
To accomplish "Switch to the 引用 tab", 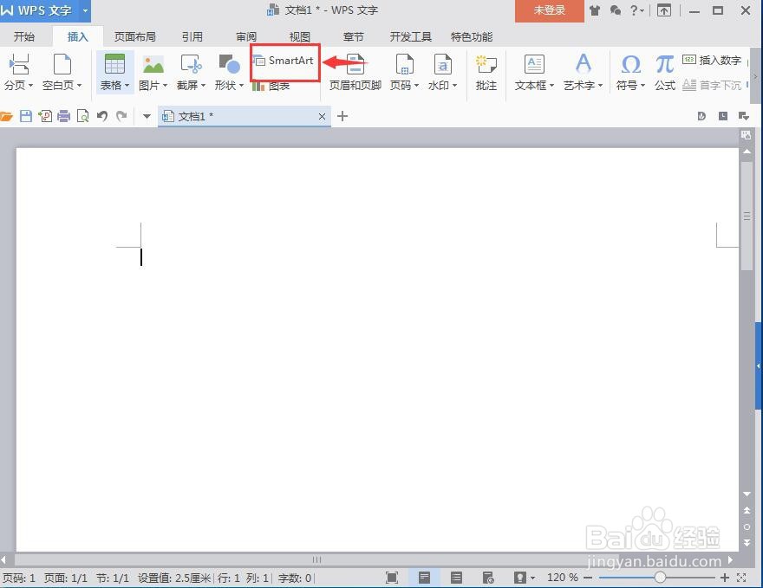I will coord(192,37).
